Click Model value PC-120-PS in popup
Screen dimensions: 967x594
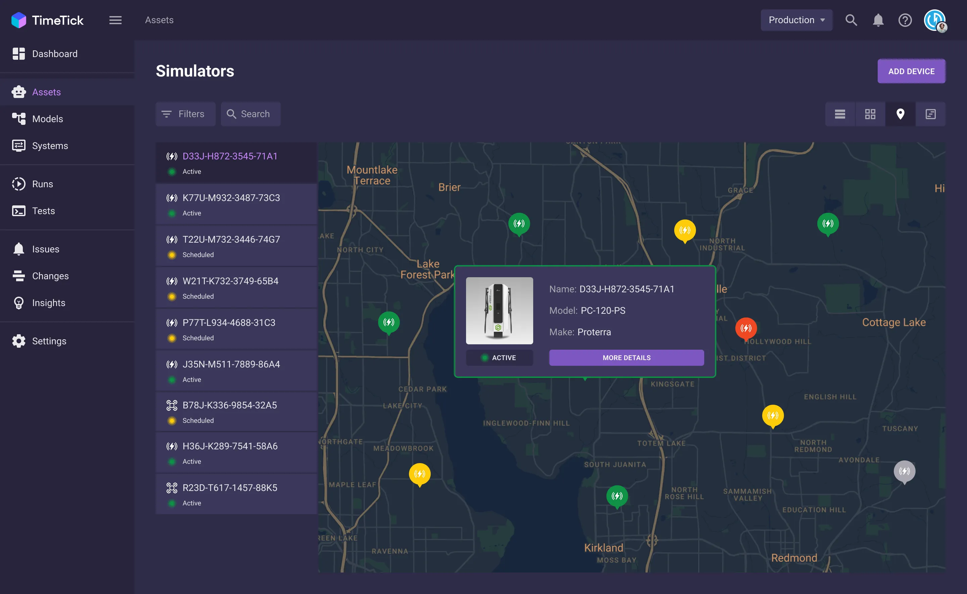point(603,311)
